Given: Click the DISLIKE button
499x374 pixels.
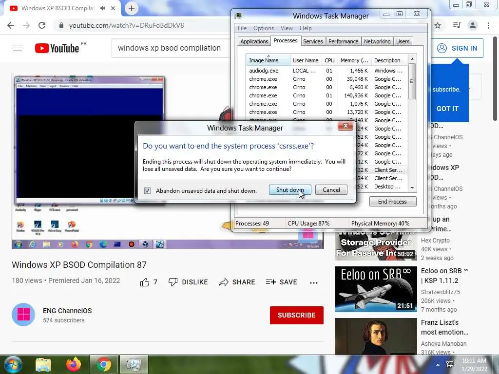Looking at the screenshot, I should pos(188,282).
